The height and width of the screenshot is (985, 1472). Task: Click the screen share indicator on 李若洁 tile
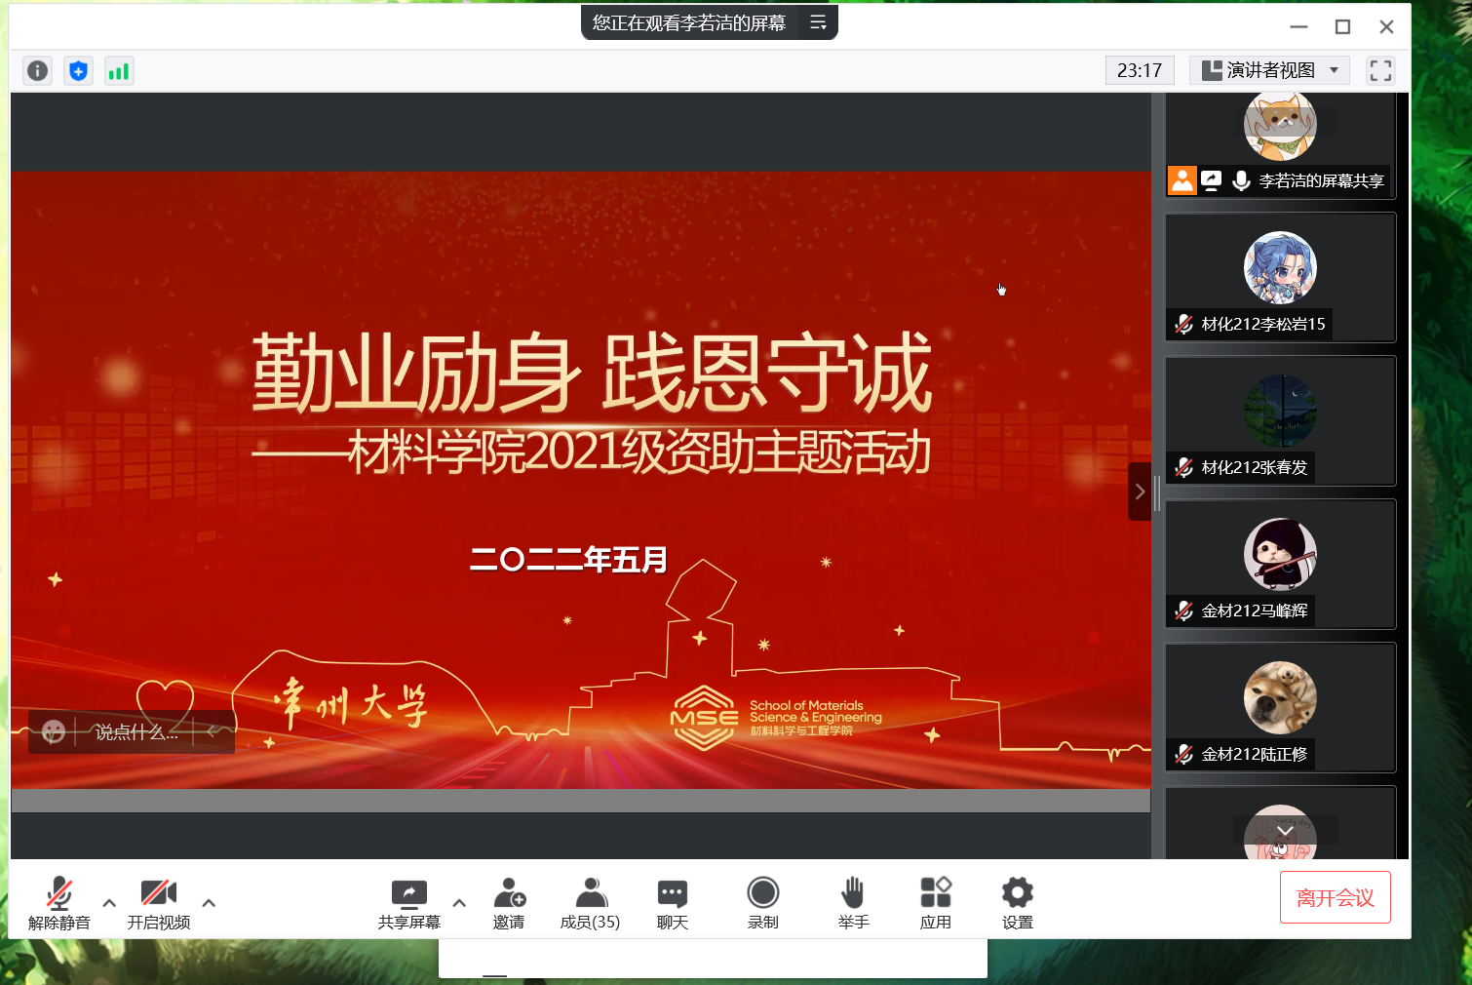coord(1211,180)
